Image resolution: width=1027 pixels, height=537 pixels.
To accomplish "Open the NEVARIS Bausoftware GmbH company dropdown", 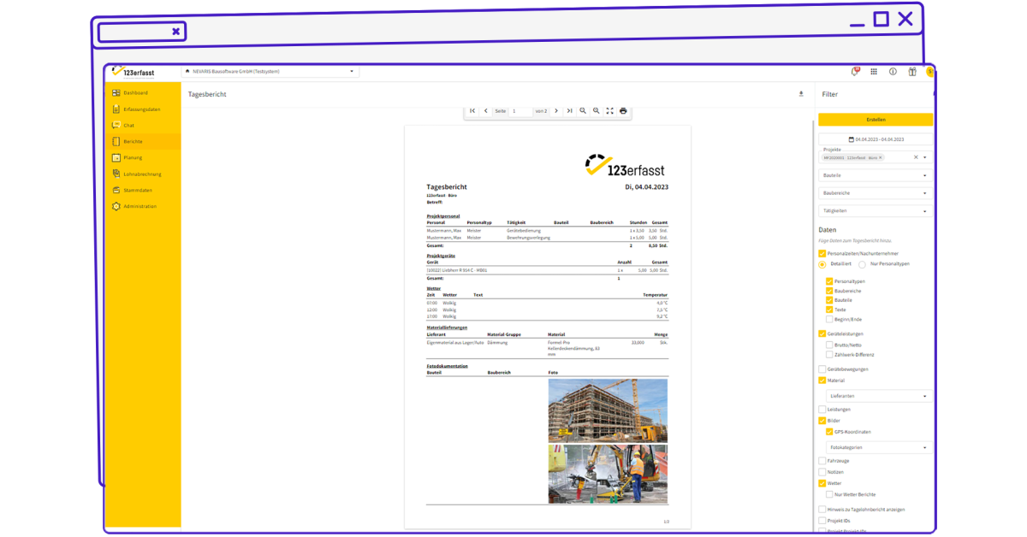I will point(270,72).
